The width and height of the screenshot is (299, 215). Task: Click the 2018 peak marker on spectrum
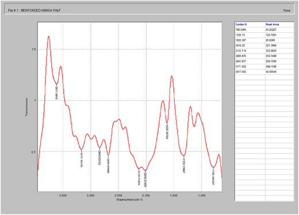point(145,179)
